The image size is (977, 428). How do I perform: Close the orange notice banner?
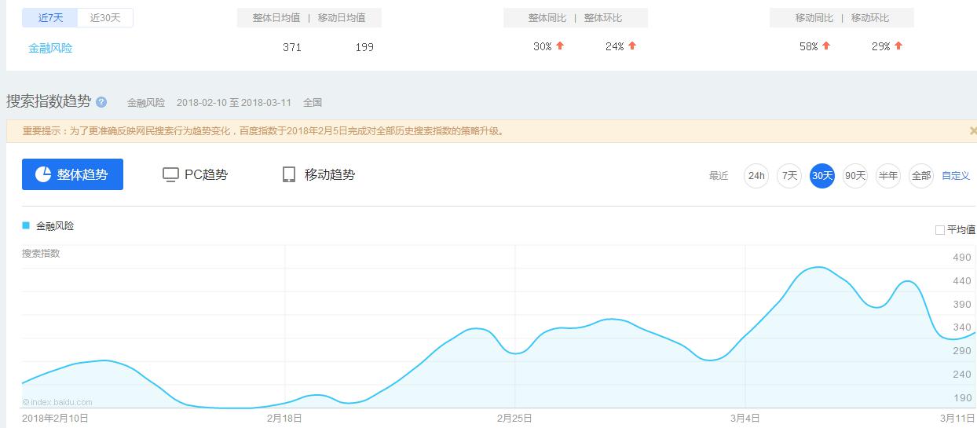pos(972,131)
